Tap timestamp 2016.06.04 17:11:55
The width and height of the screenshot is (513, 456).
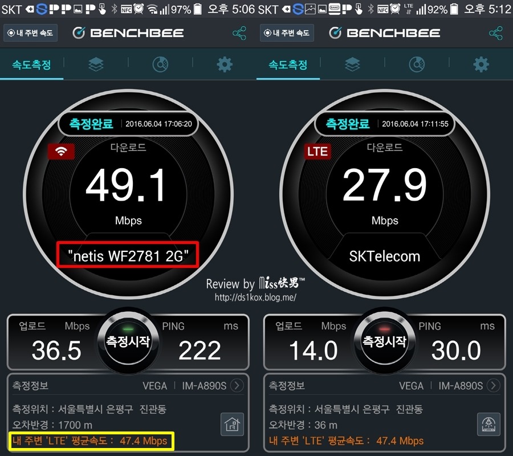pyautogui.click(x=415, y=124)
